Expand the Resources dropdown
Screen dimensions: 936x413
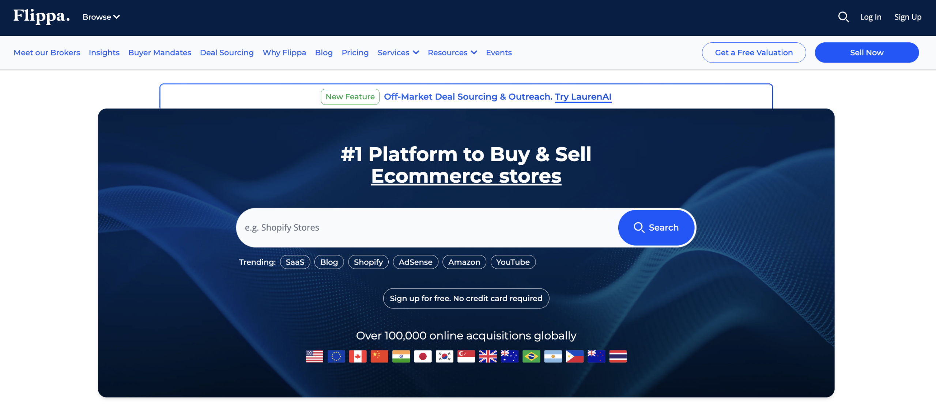[452, 52]
